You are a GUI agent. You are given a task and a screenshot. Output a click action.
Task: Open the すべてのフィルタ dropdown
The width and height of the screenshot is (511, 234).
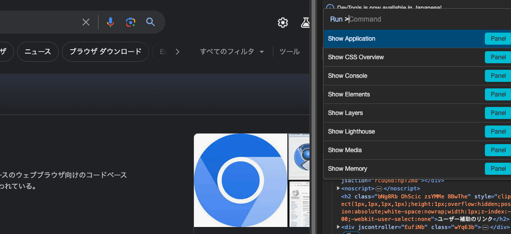[232, 52]
